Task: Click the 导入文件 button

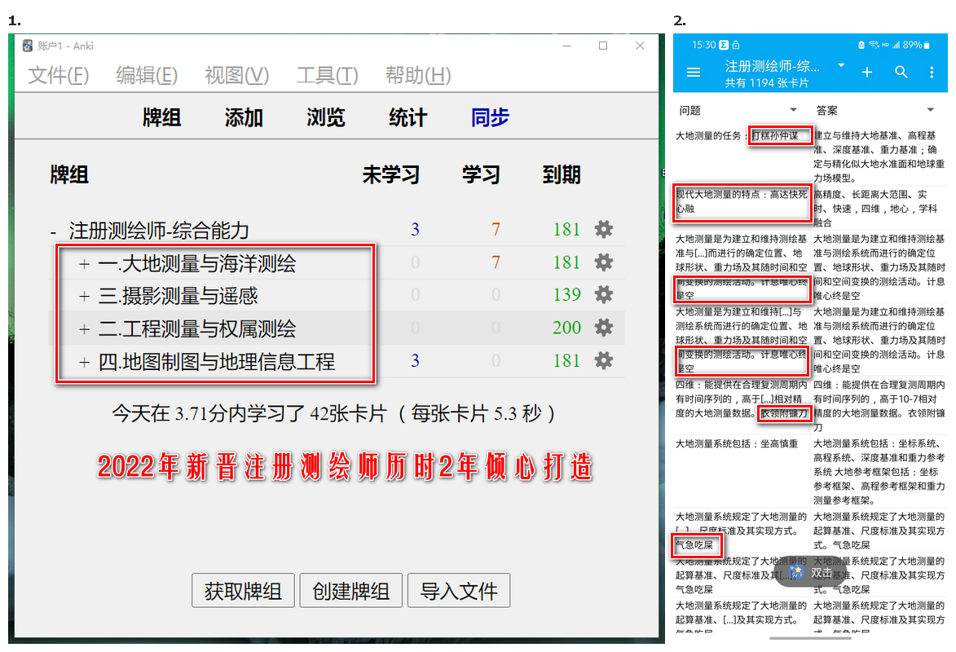Action: click(459, 591)
